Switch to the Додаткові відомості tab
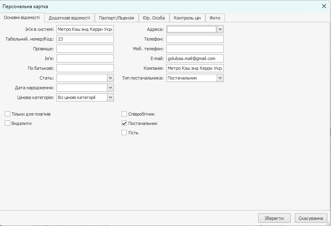Viewport: 331px width, 226px height. tap(70, 18)
